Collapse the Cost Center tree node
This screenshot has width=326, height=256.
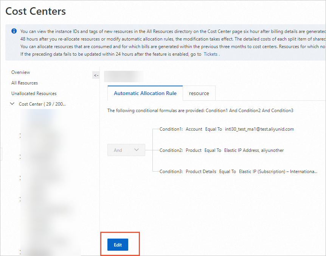click(x=12, y=104)
